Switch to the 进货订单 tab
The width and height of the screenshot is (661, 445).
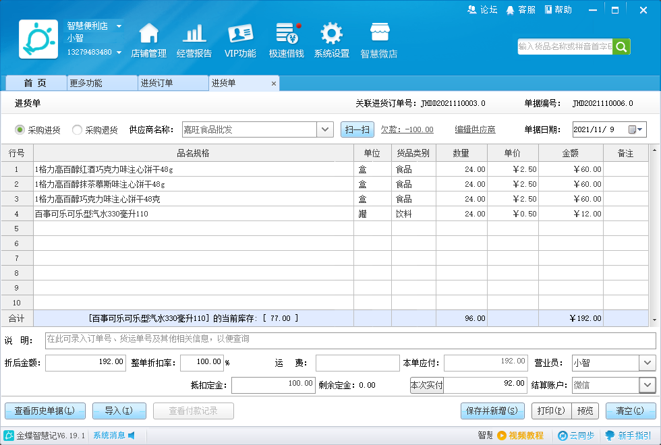click(172, 82)
